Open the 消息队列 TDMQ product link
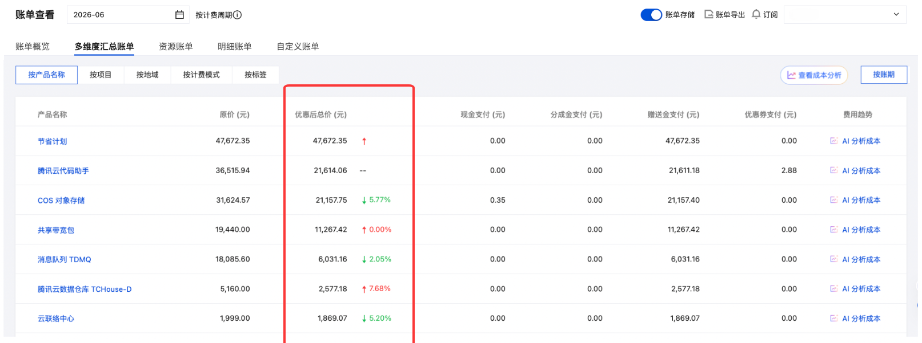The height and width of the screenshot is (343, 922). pos(65,260)
